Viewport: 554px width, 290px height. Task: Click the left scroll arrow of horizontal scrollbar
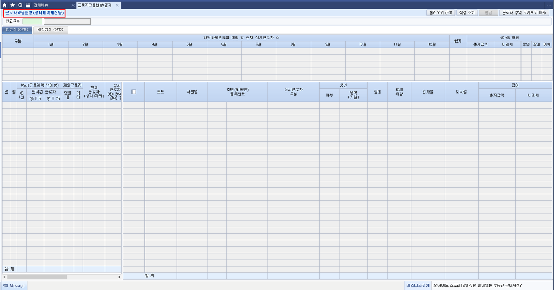click(x=4, y=277)
